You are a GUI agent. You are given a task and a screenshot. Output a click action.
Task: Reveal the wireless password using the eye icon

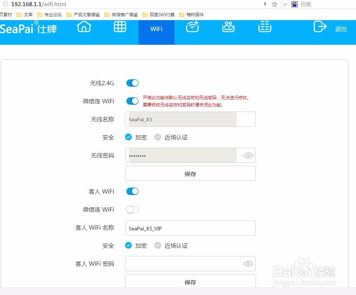(248, 155)
